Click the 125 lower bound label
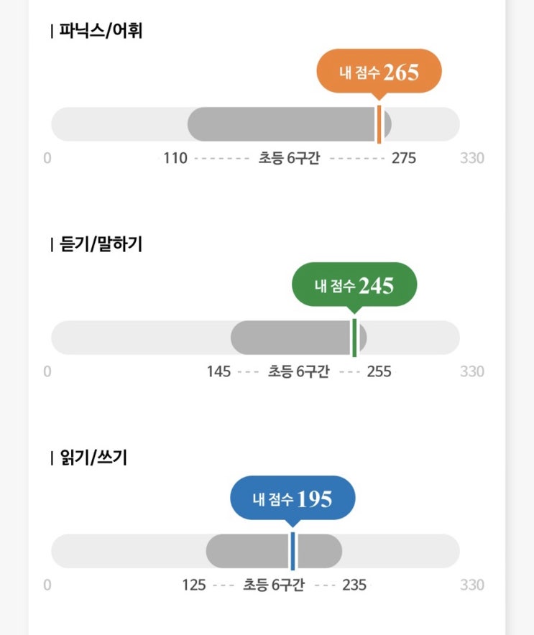The image size is (534, 635). 194,585
